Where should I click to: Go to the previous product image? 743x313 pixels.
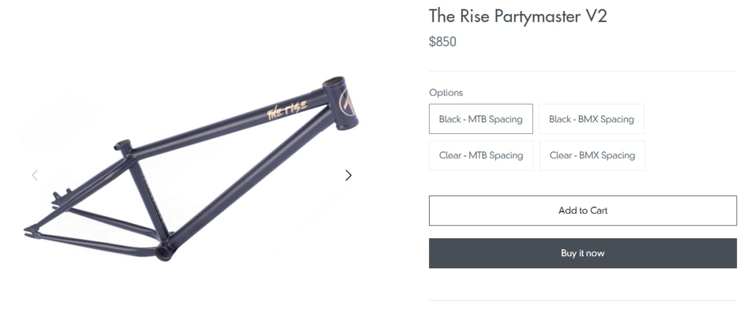(x=35, y=175)
